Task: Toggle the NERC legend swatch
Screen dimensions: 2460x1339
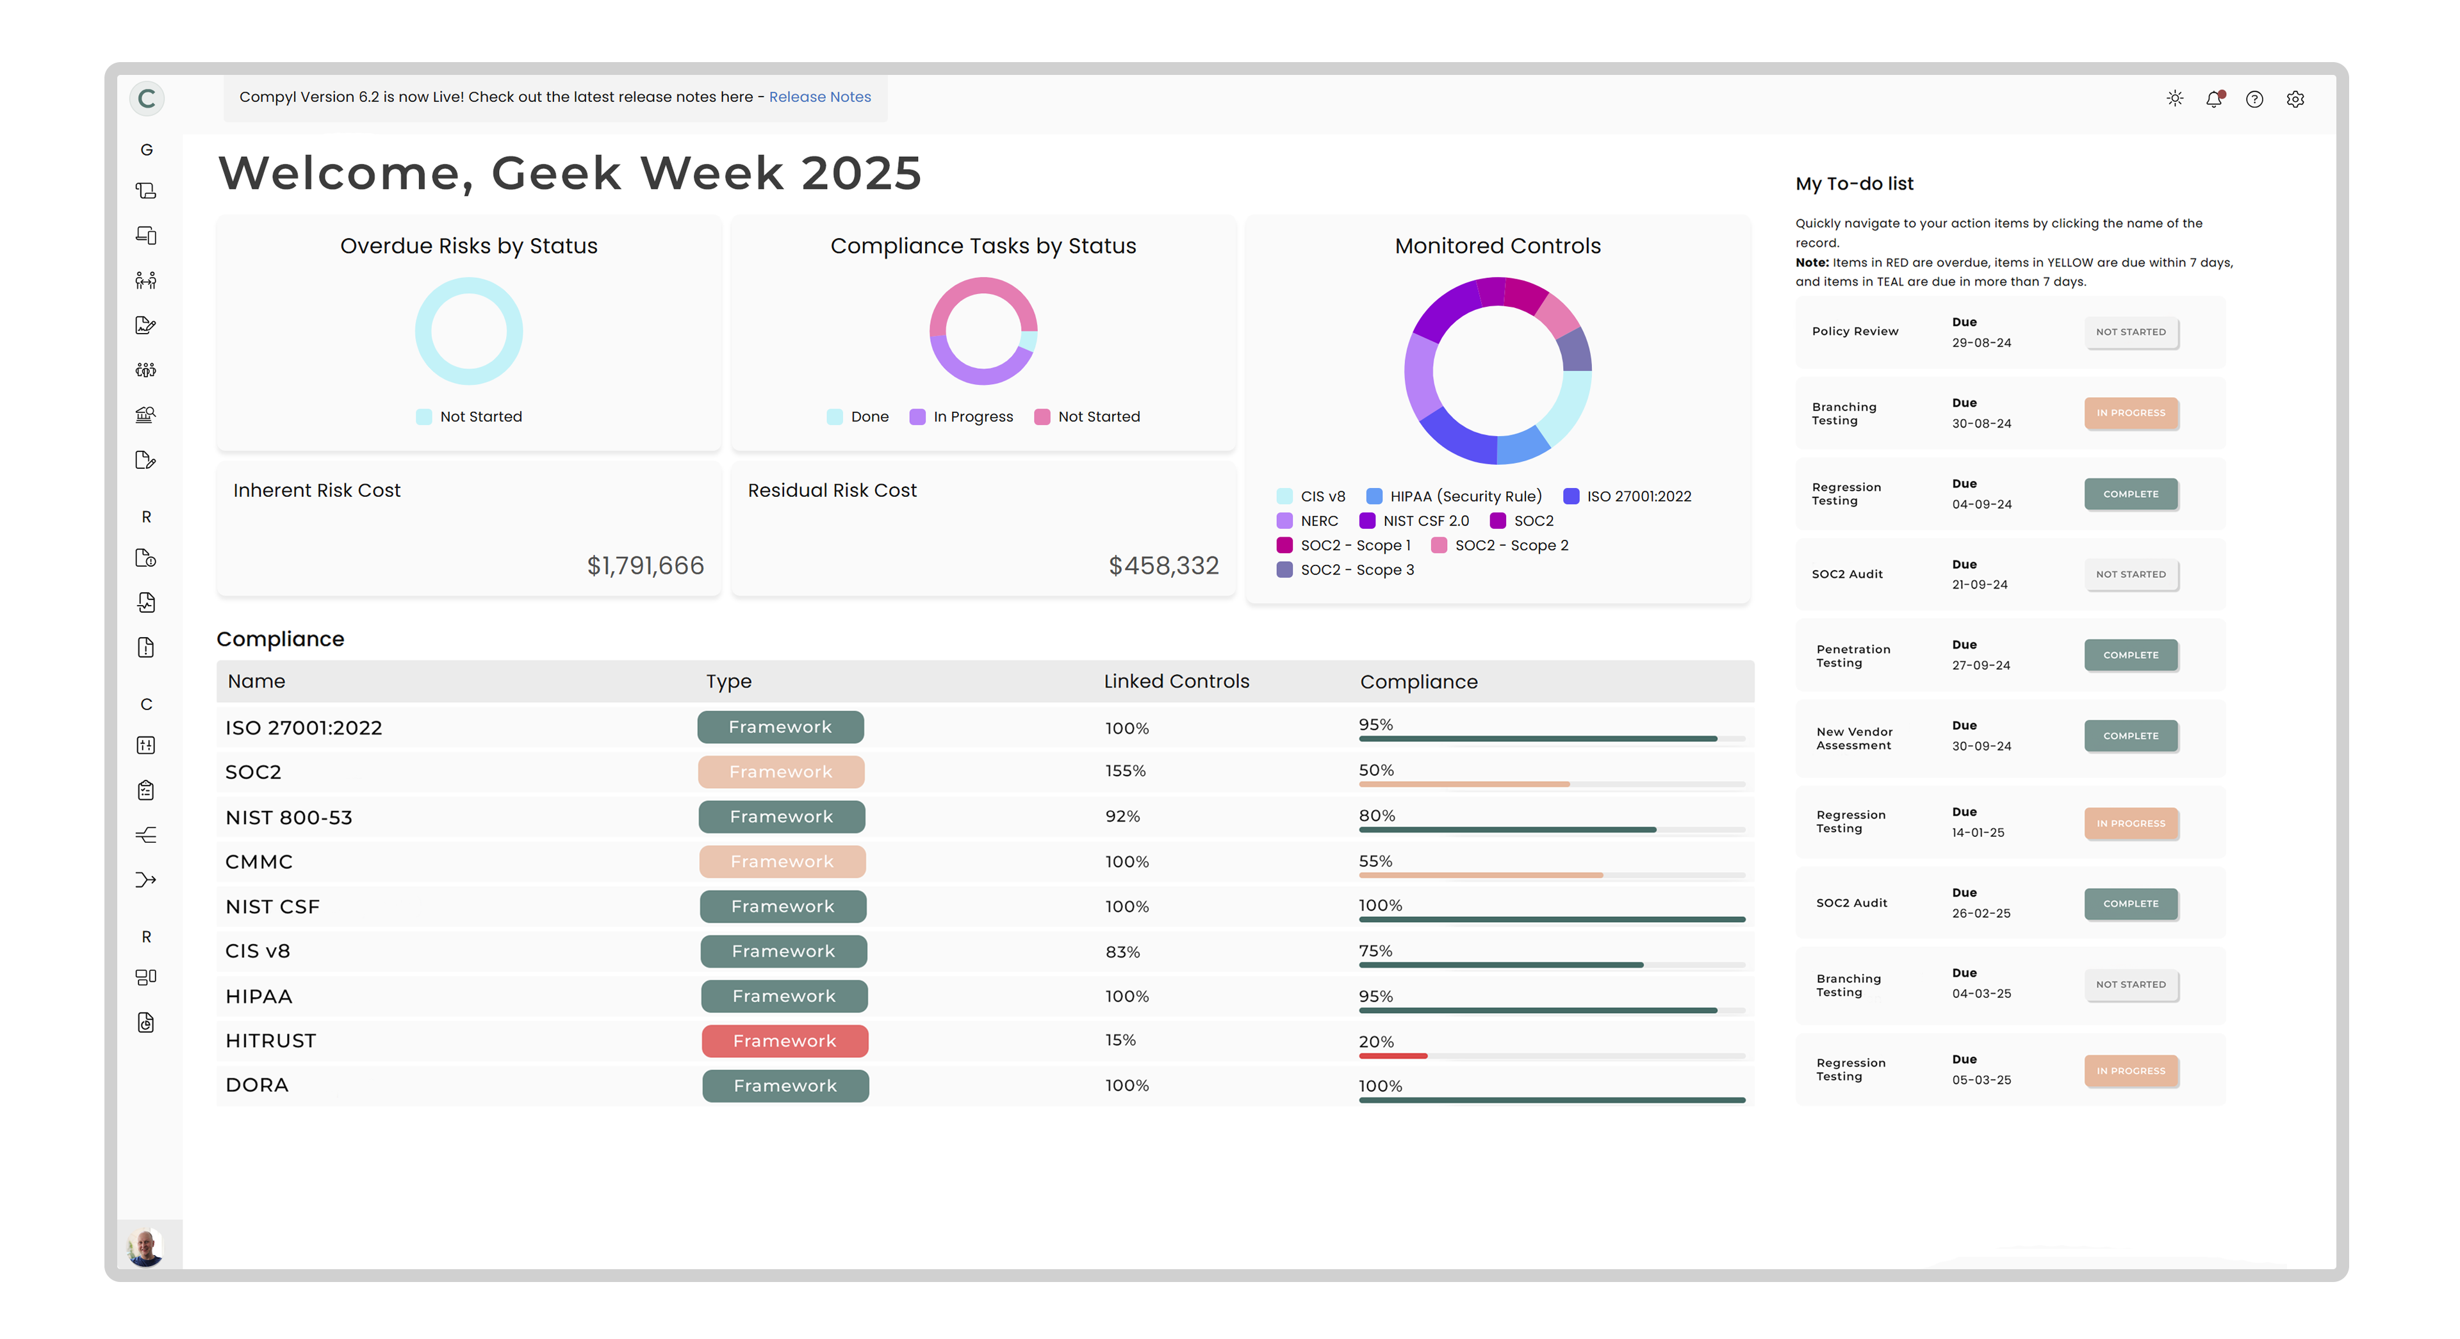Action: (1284, 521)
